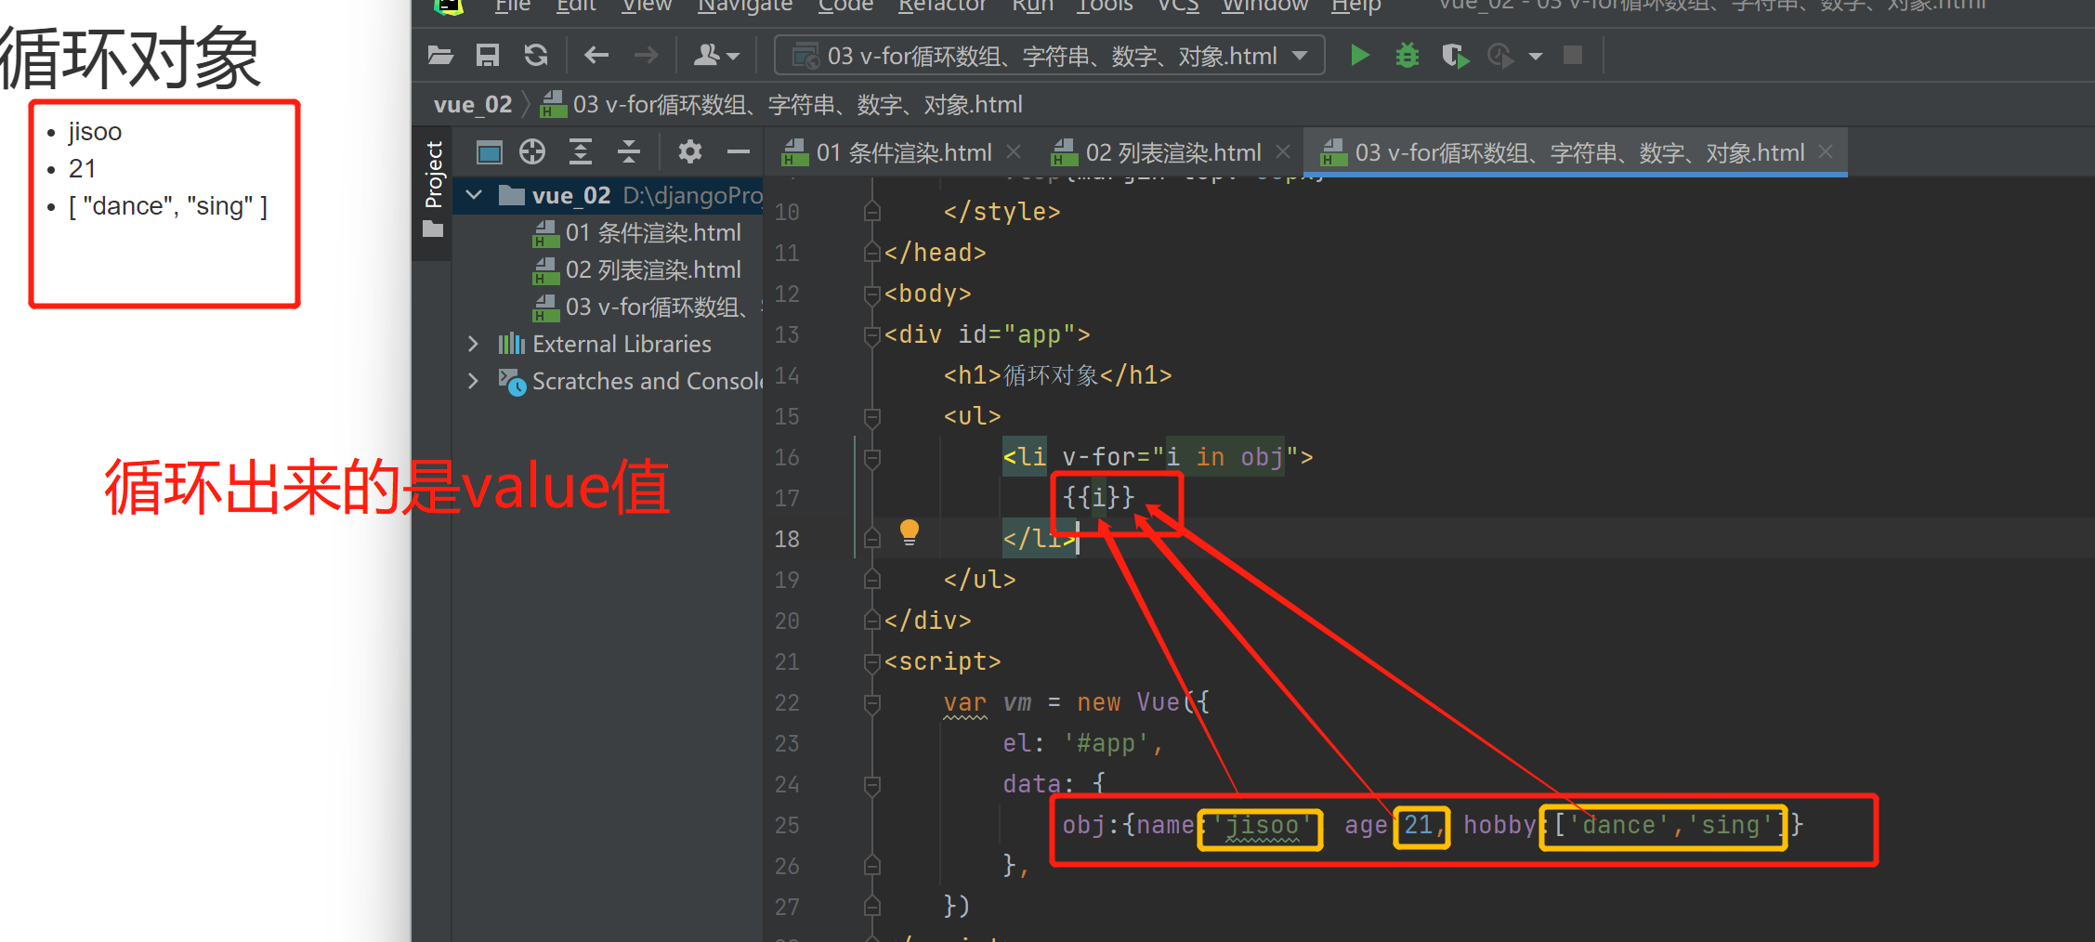Navigate forward with the right arrow
The image size is (2095, 942).
646,56
